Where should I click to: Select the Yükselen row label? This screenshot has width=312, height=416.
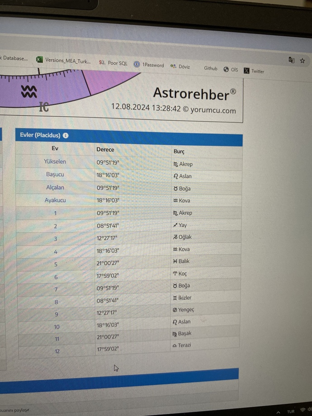pyautogui.click(x=55, y=161)
